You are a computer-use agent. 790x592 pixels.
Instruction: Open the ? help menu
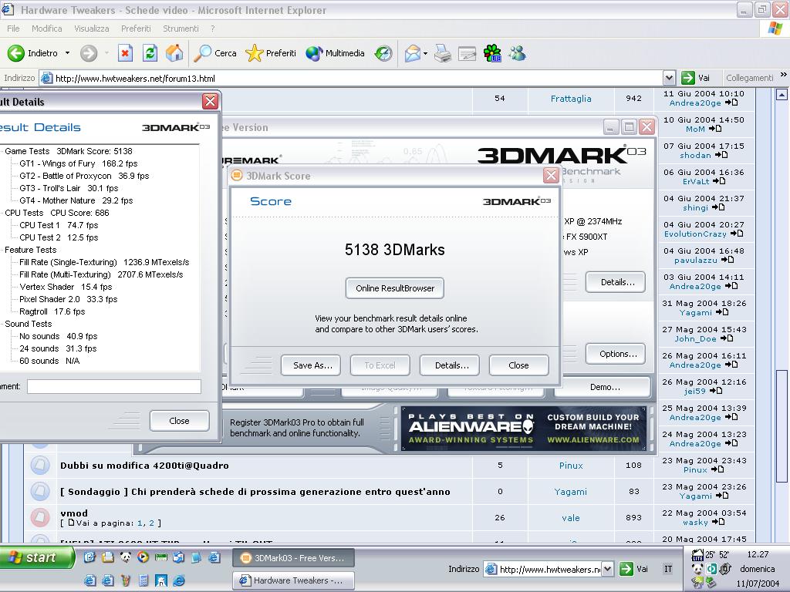tap(213, 29)
